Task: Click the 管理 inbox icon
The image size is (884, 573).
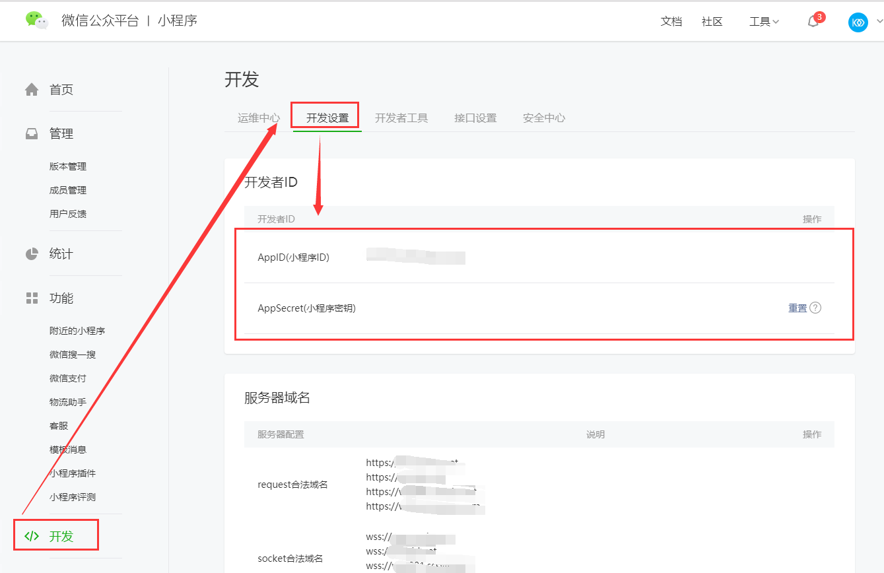Action: point(32,134)
